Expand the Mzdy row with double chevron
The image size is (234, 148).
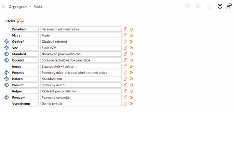click(131, 35)
